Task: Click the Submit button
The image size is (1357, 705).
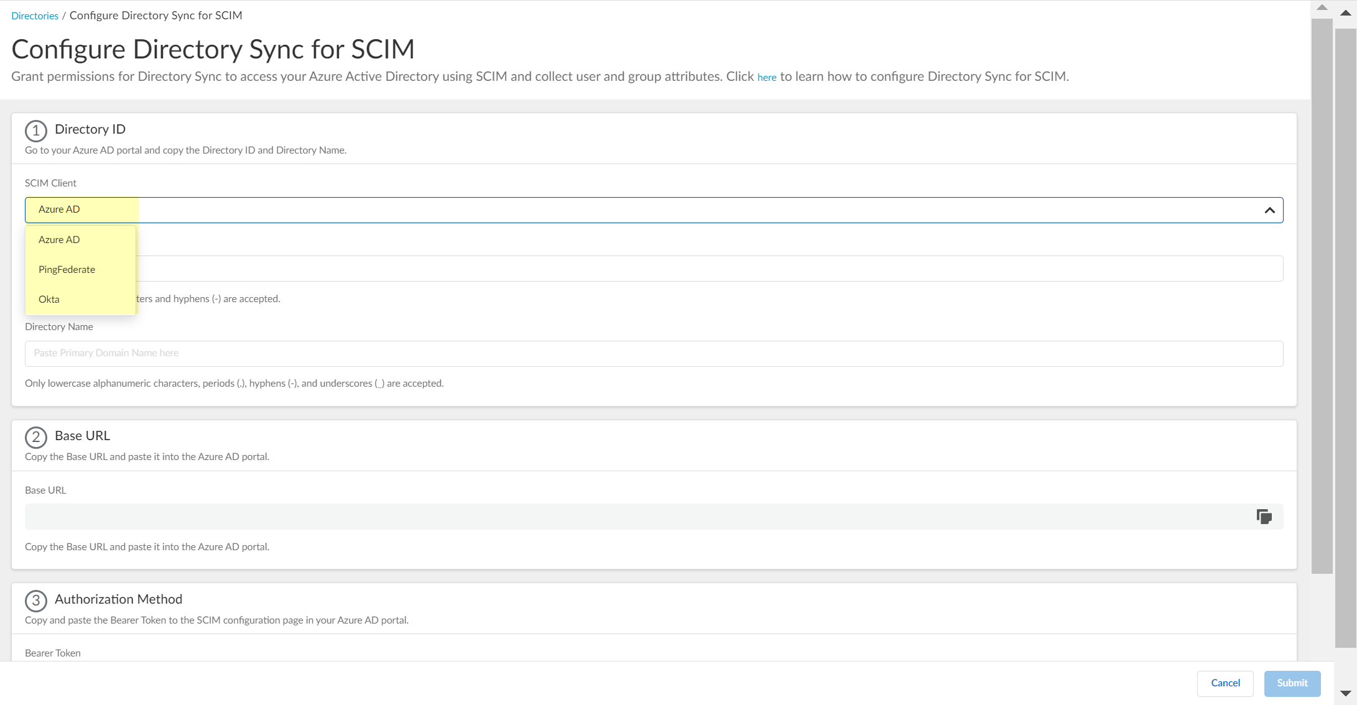Action: point(1292,683)
